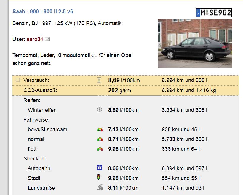Click the snowflake Winterreifen icon

(x=100, y=110)
